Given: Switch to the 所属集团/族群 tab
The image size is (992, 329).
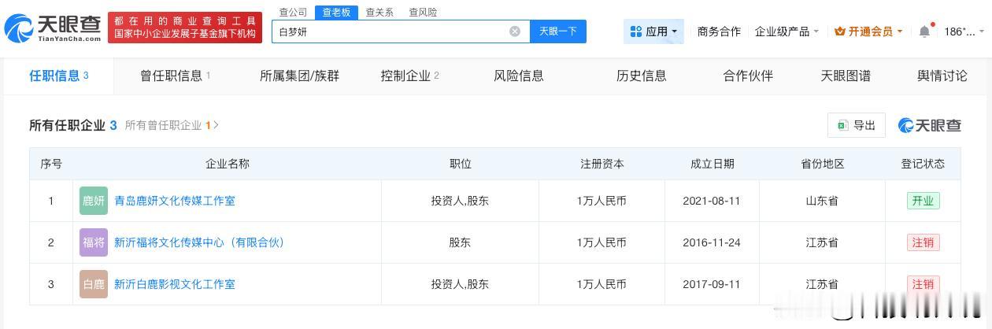Looking at the screenshot, I should coord(299,76).
